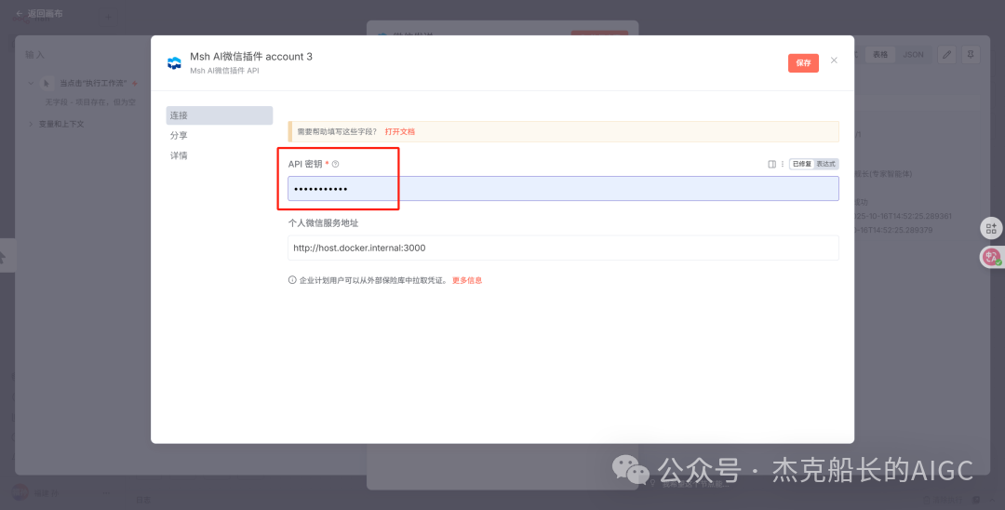The image size is (1005, 510).
Task: Click the 需要帮助填写这些字段？ text
Action: pos(337,131)
